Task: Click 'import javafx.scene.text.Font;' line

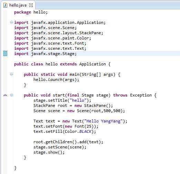Action: [50, 43]
